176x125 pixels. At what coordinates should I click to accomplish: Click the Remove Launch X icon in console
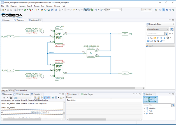click(7, 98)
